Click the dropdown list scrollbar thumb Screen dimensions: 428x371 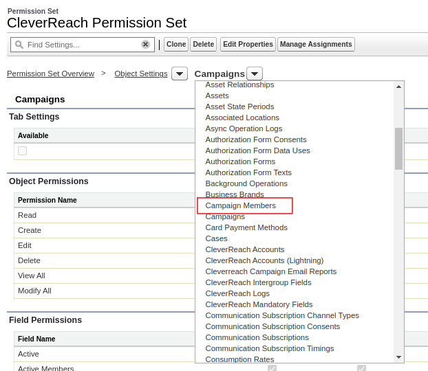click(398, 148)
